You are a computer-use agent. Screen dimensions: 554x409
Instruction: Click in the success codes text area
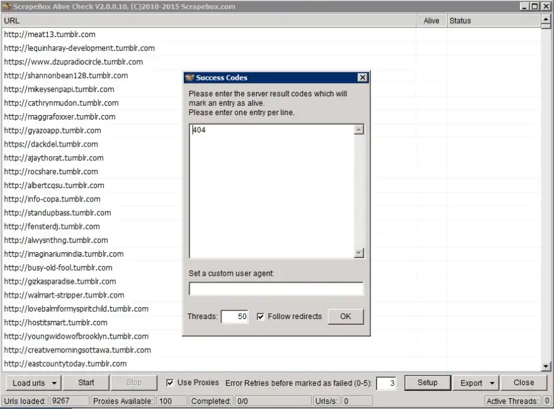tap(272, 191)
